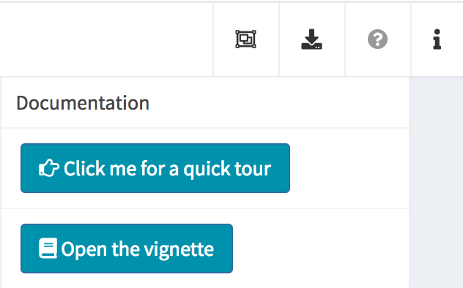Open the download menu icon
This screenshot has width=463, height=288.
pos(312,39)
